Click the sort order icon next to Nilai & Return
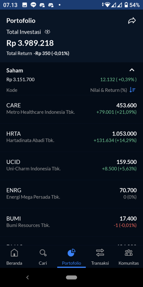Image resolution: width=143 pixels, height=287 pixels. [x=132, y=90]
